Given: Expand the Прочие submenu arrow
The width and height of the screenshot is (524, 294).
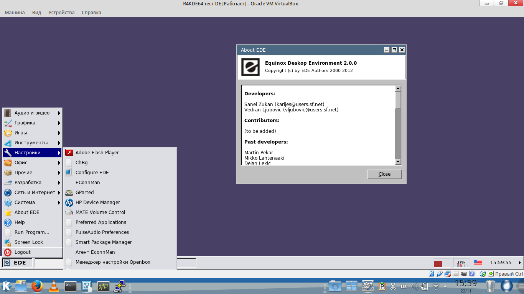Looking at the screenshot, I should (x=59, y=173).
